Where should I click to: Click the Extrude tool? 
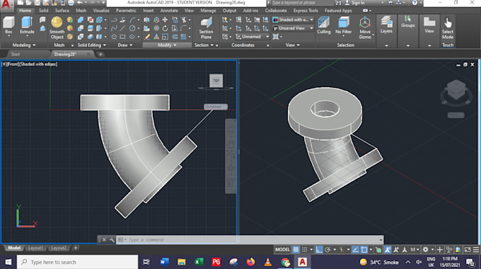(x=27, y=25)
